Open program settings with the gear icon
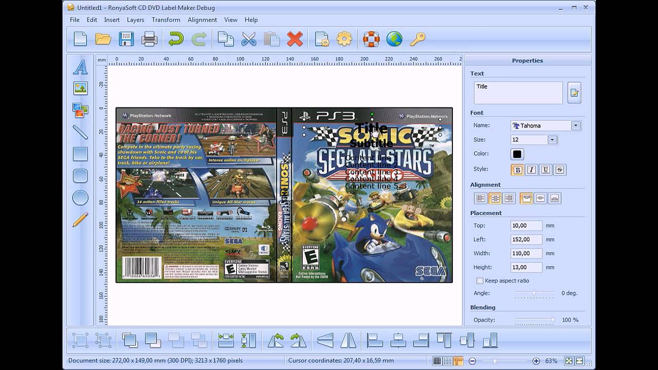The image size is (658, 370). click(344, 39)
